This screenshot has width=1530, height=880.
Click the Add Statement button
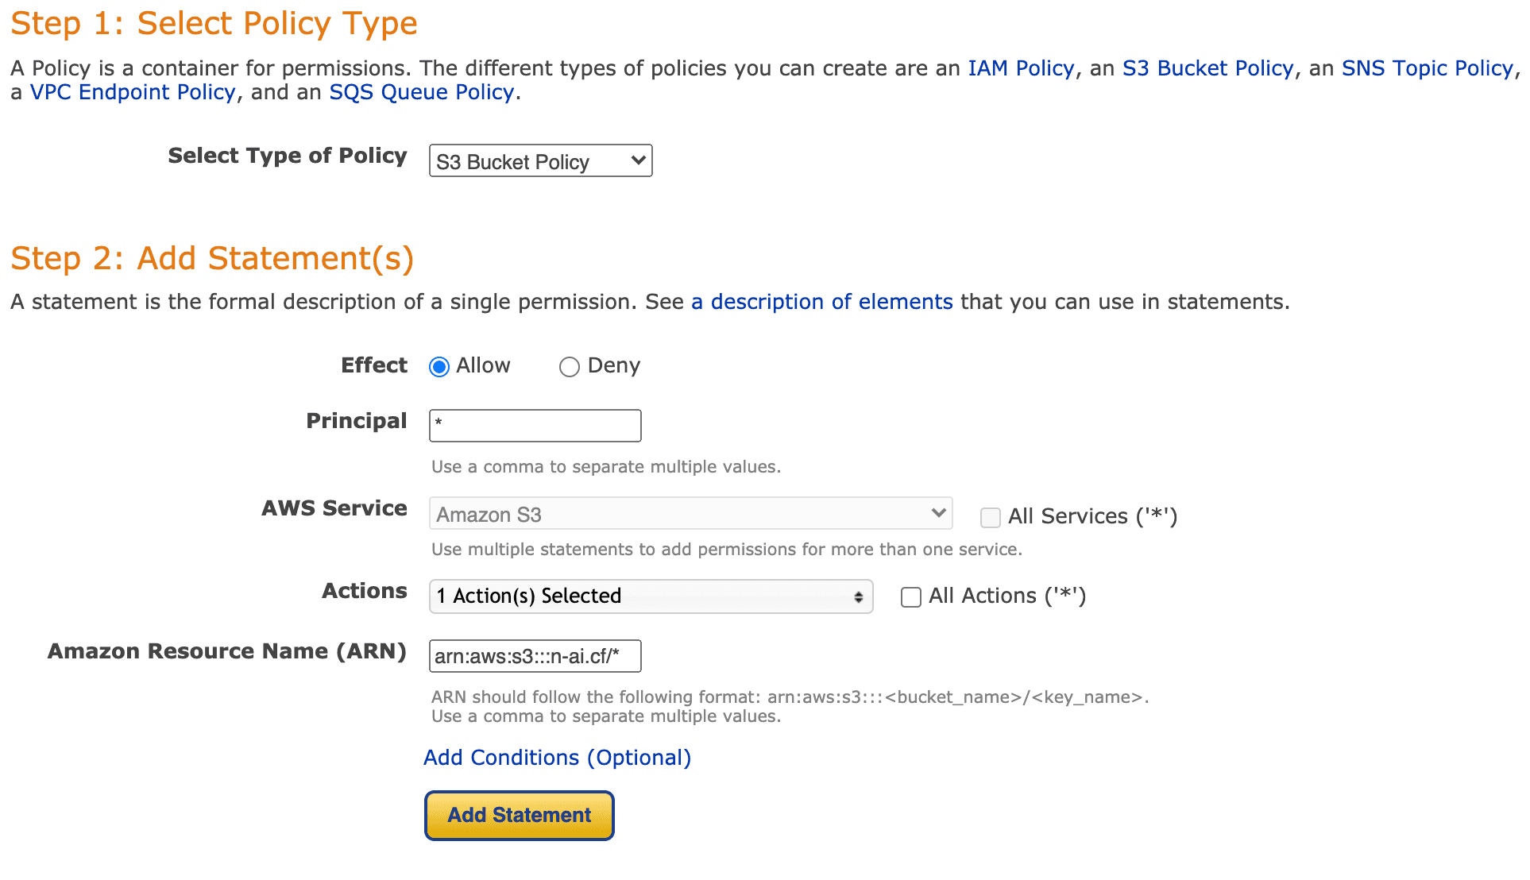click(x=519, y=816)
